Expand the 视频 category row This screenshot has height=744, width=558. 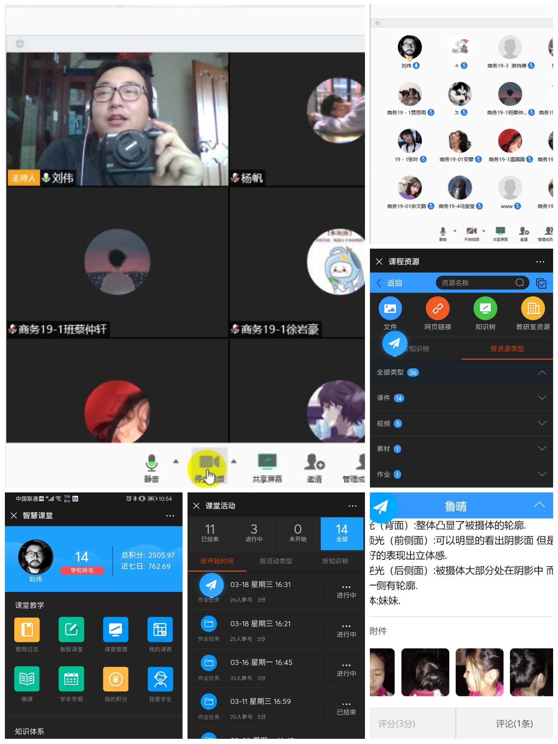pos(461,424)
